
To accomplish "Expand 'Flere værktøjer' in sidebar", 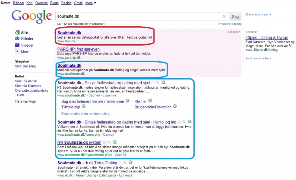I will 26,101.
